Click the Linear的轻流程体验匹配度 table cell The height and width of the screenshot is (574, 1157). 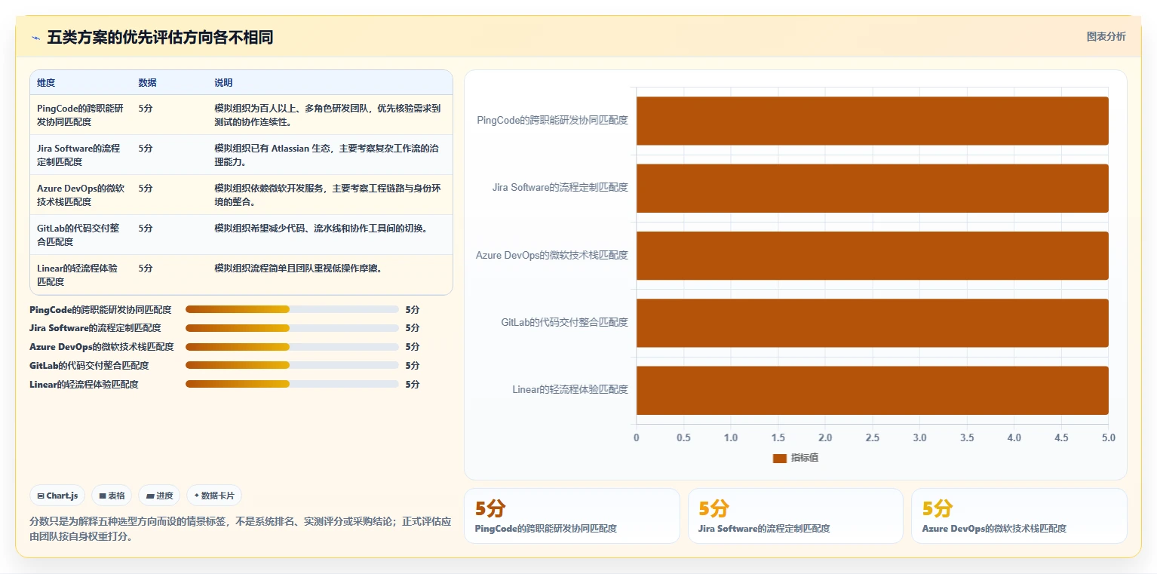point(81,275)
